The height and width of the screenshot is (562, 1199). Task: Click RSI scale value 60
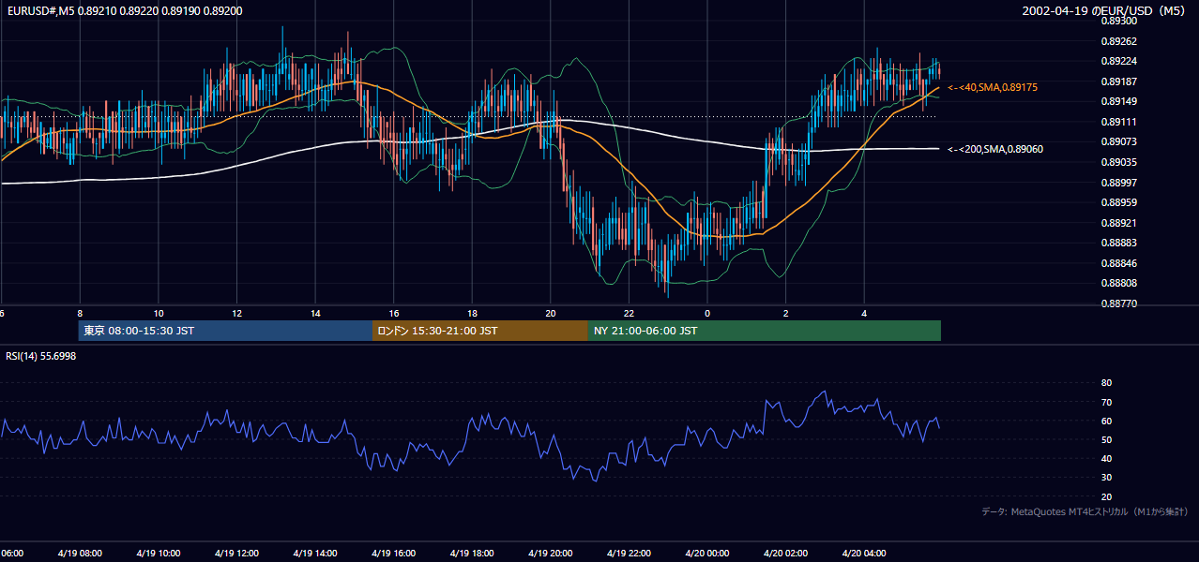coord(1106,421)
